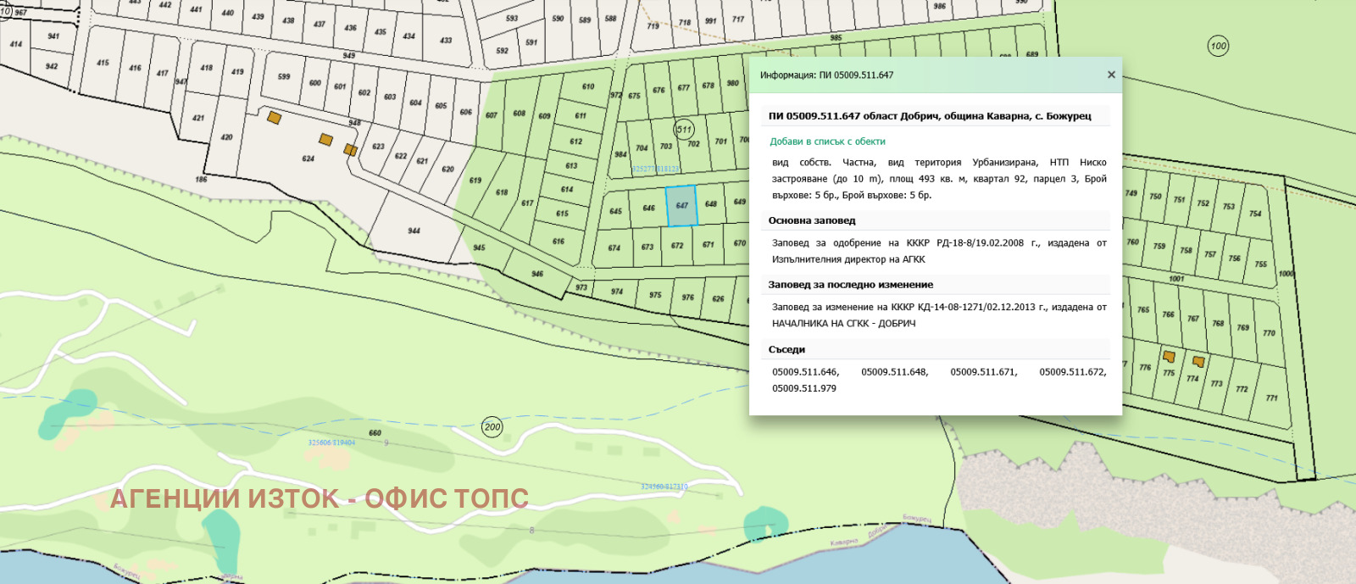Open neighbor parcel 05009.511.648 link
Image resolution: width=1356 pixels, height=584 pixels.
tap(894, 372)
